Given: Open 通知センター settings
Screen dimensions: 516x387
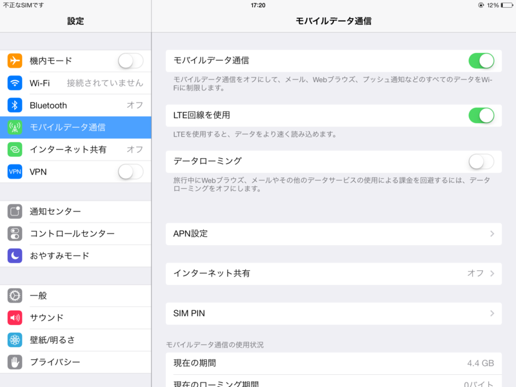Looking at the screenshot, I should coord(75,212).
